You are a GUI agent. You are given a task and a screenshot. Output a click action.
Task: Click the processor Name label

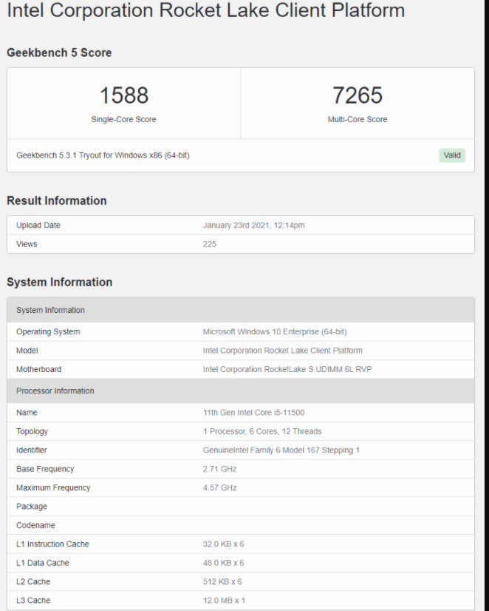point(27,412)
